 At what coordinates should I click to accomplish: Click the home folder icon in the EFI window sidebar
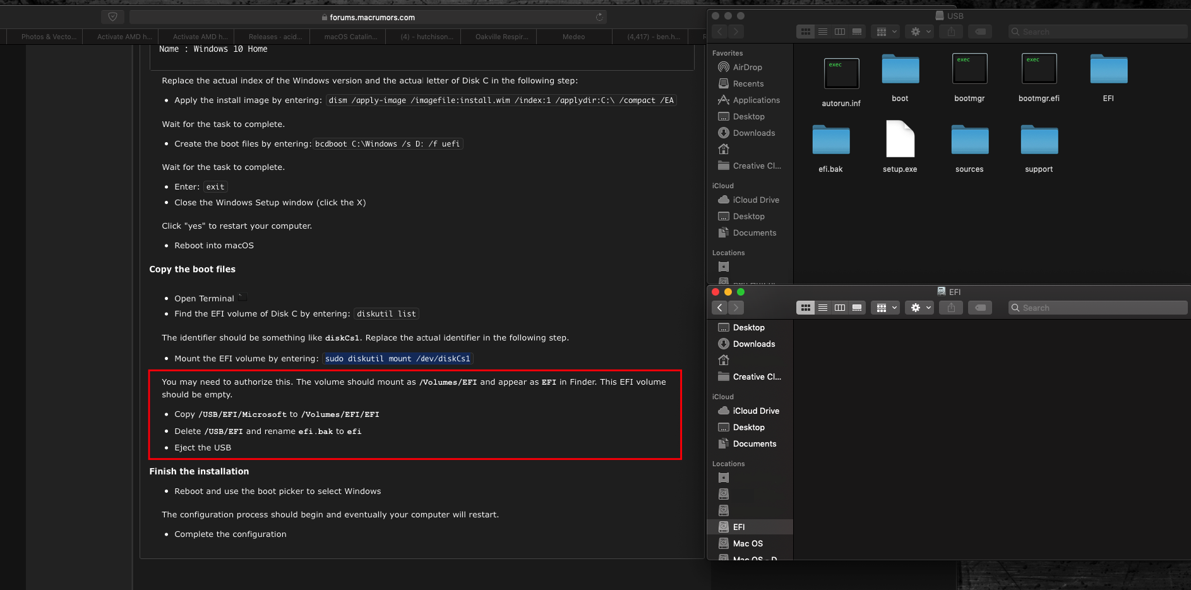coord(724,360)
